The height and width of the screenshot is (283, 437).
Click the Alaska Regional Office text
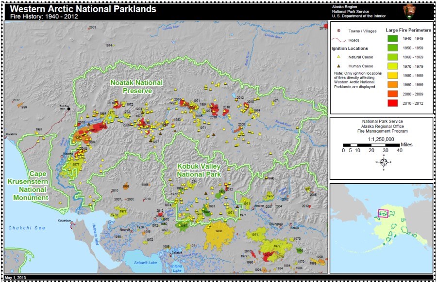coord(382,126)
